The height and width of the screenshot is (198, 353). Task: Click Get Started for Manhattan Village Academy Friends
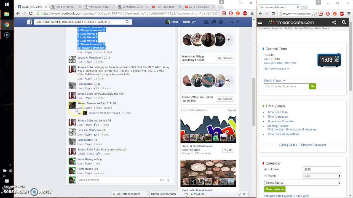click(225, 58)
